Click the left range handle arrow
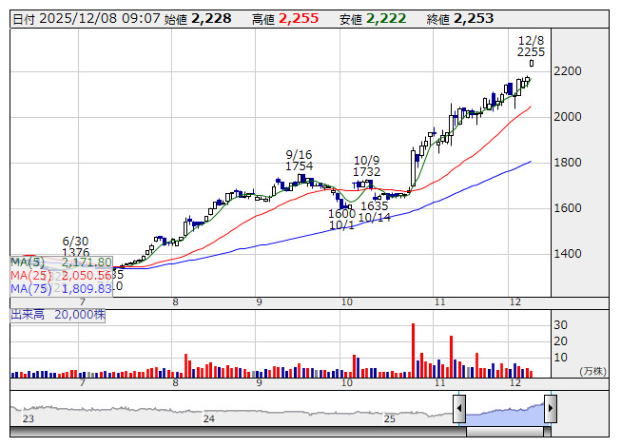 [459, 408]
